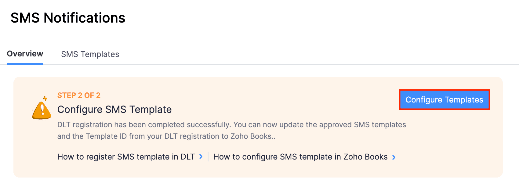
Task: Switch to the SMS Templates tab
Action: tap(90, 54)
